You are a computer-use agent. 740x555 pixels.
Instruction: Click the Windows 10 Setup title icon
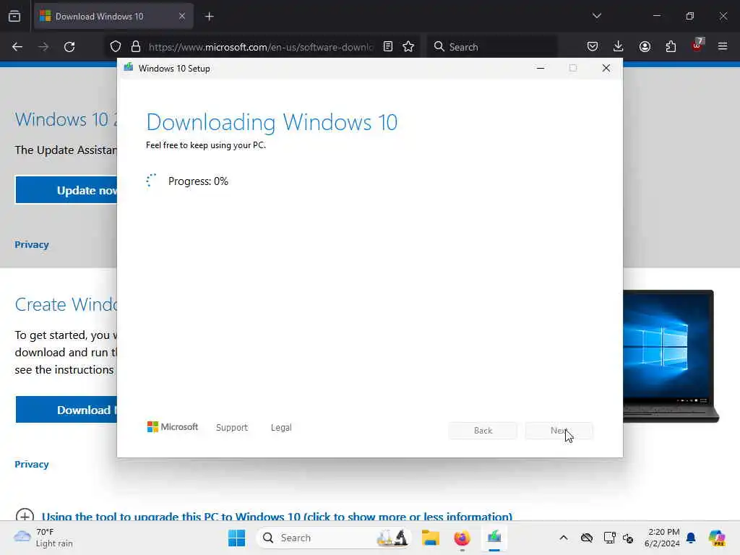(129, 68)
